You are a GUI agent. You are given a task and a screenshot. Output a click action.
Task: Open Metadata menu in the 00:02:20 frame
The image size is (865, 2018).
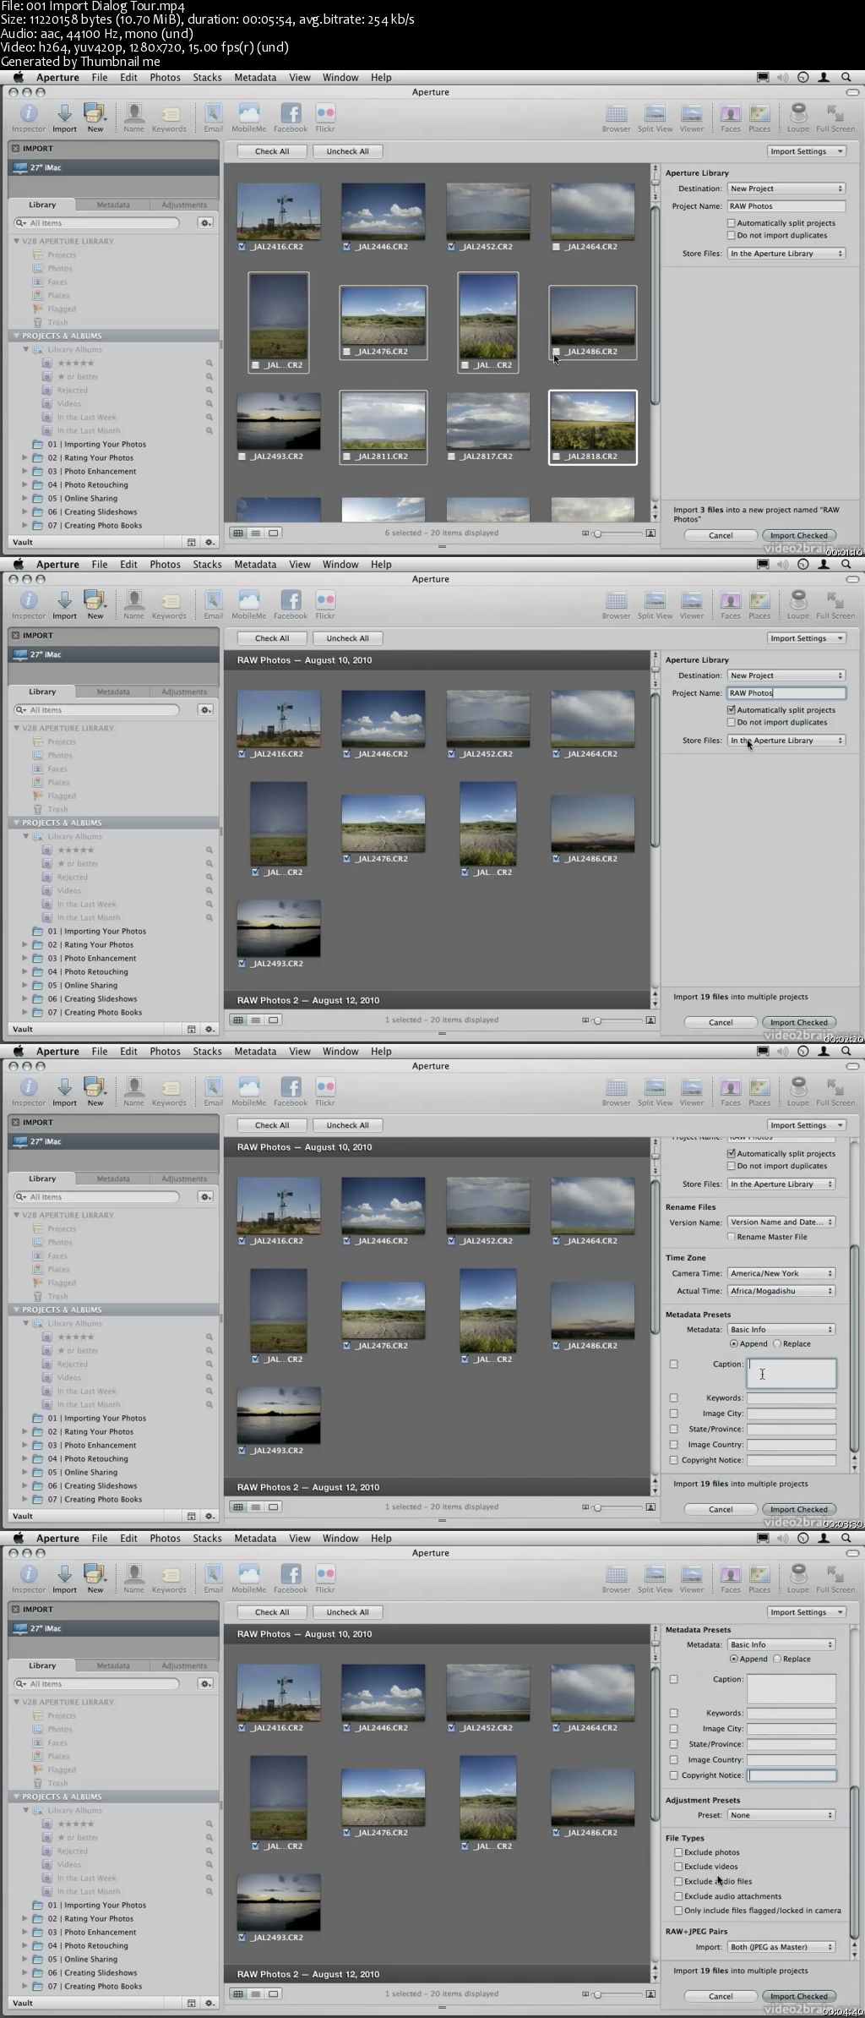point(255,565)
